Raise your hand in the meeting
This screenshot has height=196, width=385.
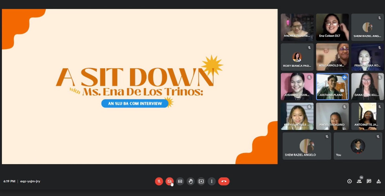point(191,181)
